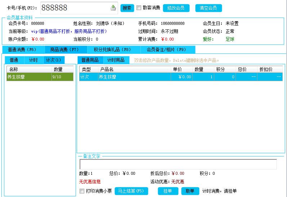Image resolution: width=287 pixels, height=197 pixels.
Task: Select the 普通 sub-tab in left panel
Action: [14, 60]
